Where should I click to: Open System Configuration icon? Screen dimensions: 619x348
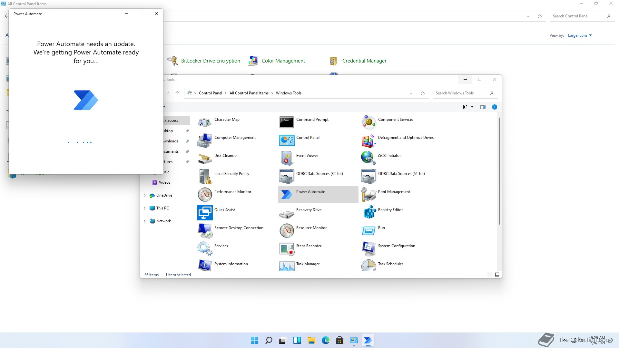(368, 249)
